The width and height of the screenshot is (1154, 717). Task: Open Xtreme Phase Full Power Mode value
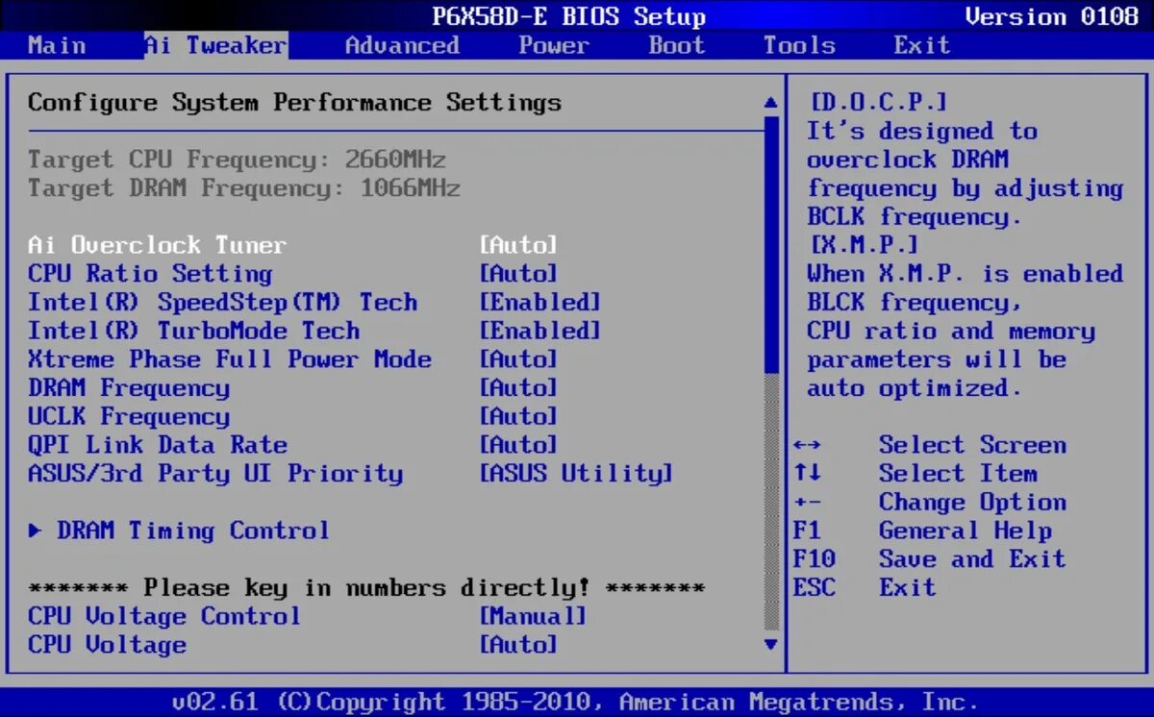point(518,359)
